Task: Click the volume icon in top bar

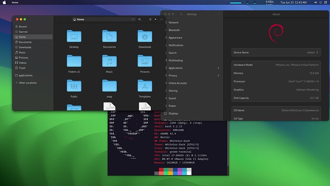Action: coord(316,2)
